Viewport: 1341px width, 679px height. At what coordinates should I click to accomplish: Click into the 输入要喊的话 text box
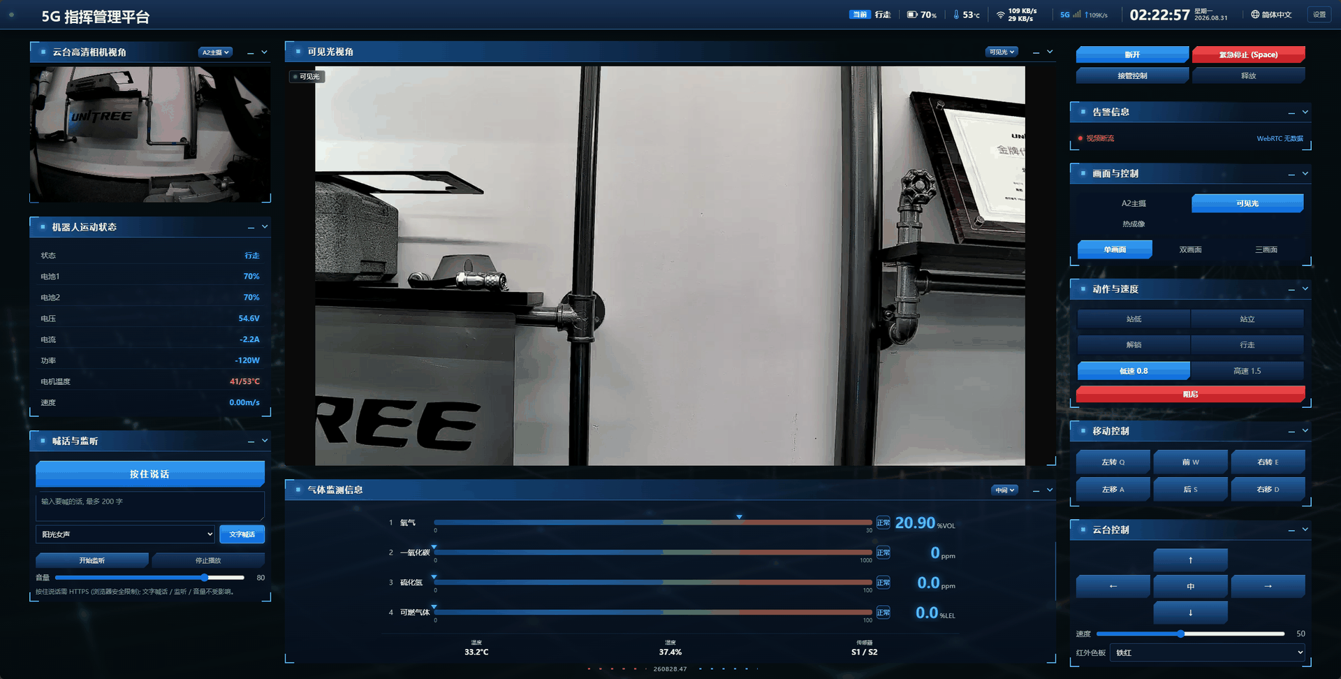pyautogui.click(x=150, y=506)
